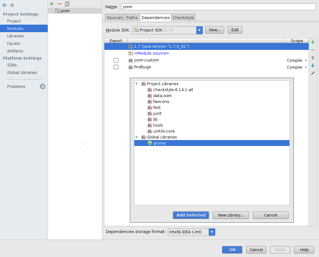
Task: Edit dependency with the pencil icon
Action: [x=313, y=73]
